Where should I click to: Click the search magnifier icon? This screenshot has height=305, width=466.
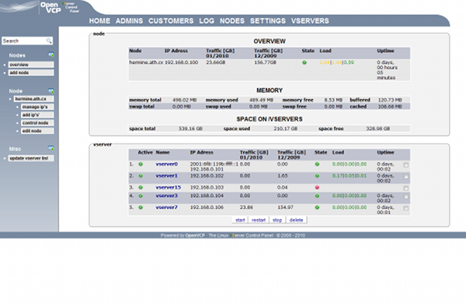49,41
